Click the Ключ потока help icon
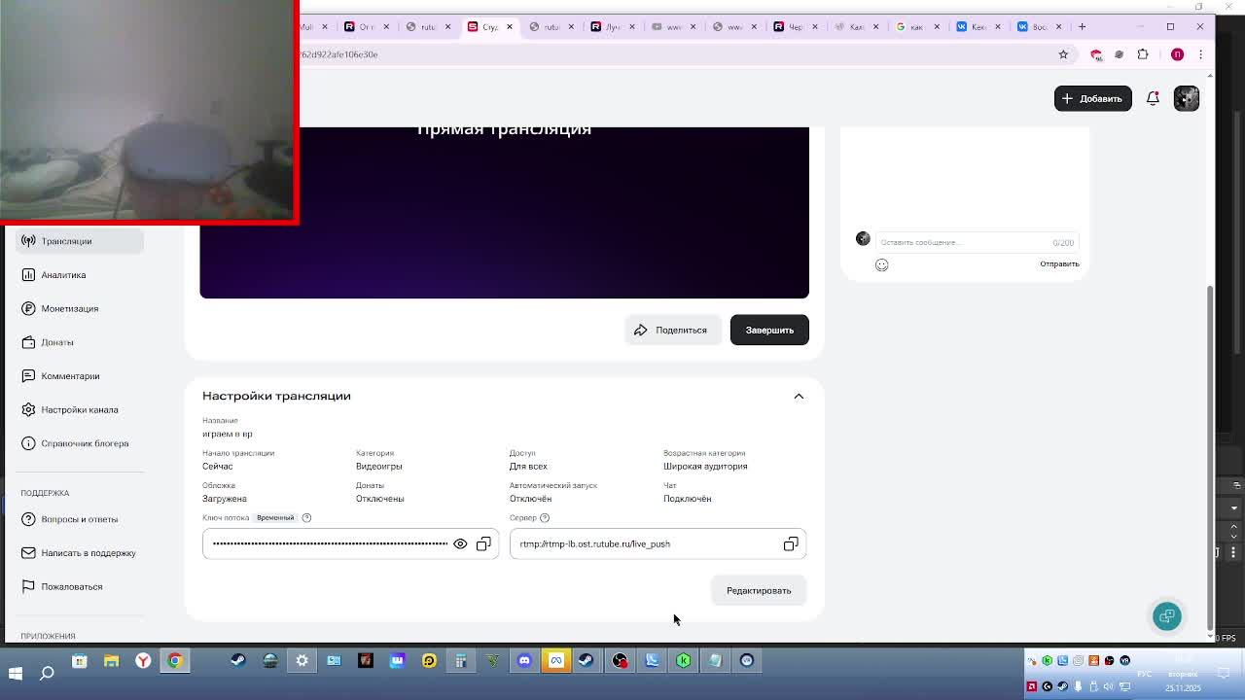Viewport: 1245px width, 700px height. [306, 517]
